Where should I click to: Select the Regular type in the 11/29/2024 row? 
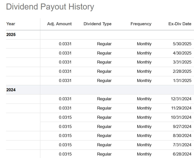[x=104, y=108]
